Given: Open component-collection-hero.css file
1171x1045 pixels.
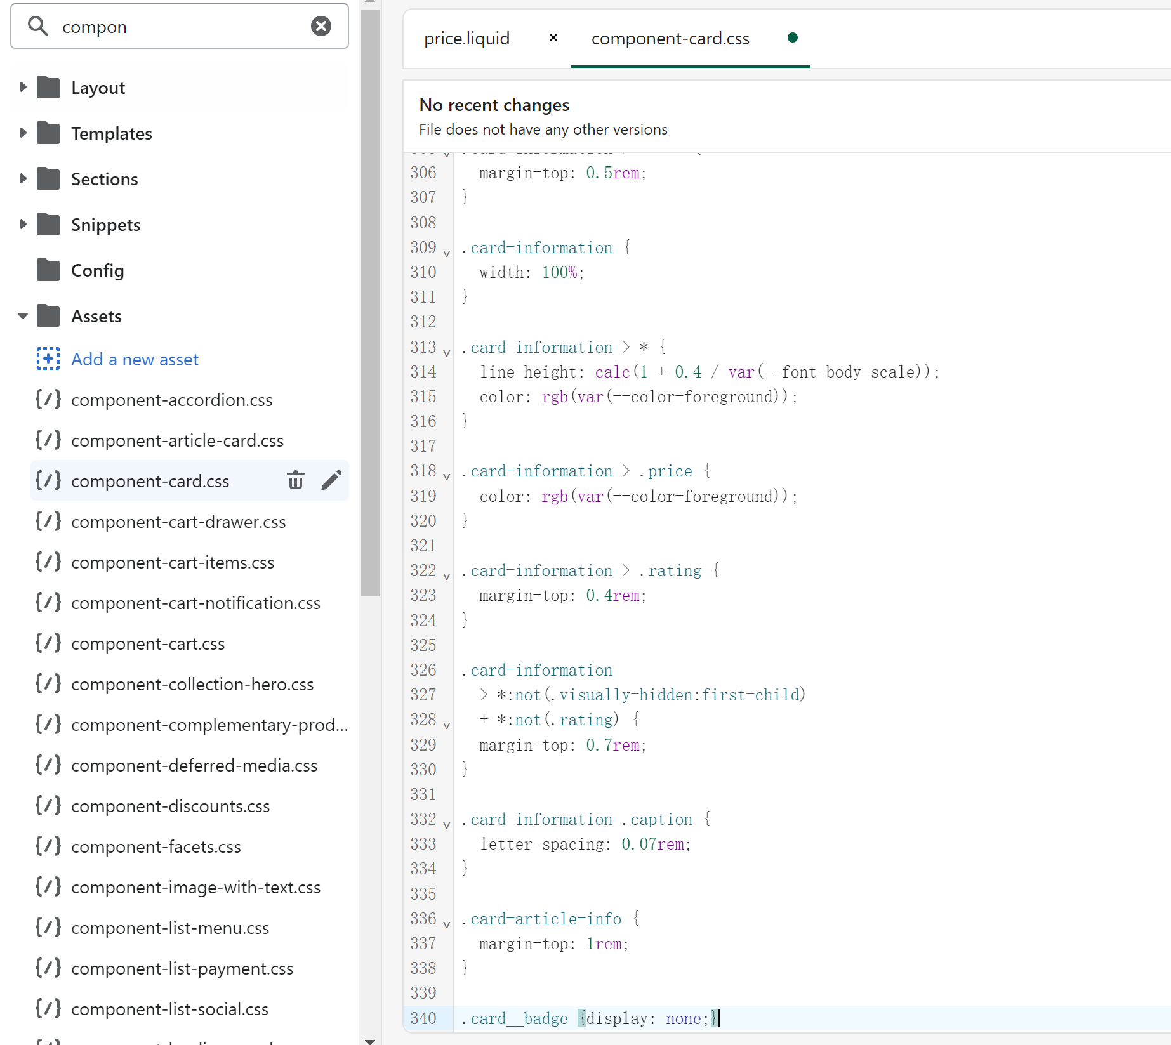Looking at the screenshot, I should pyautogui.click(x=192, y=685).
